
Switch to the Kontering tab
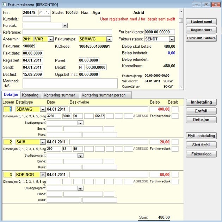pos(30,95)
